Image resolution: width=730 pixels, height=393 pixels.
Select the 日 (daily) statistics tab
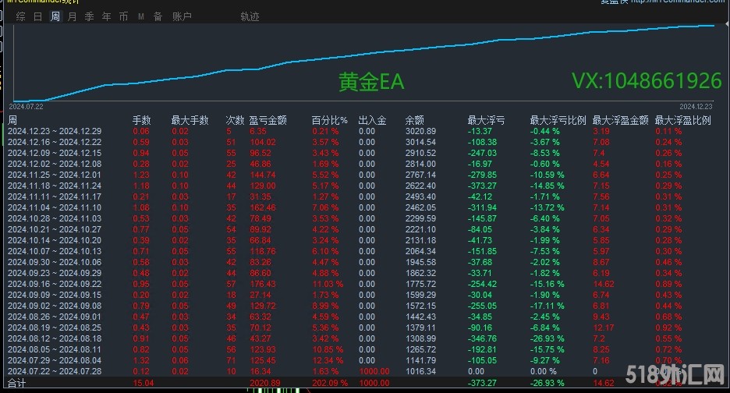click(38, 16)
